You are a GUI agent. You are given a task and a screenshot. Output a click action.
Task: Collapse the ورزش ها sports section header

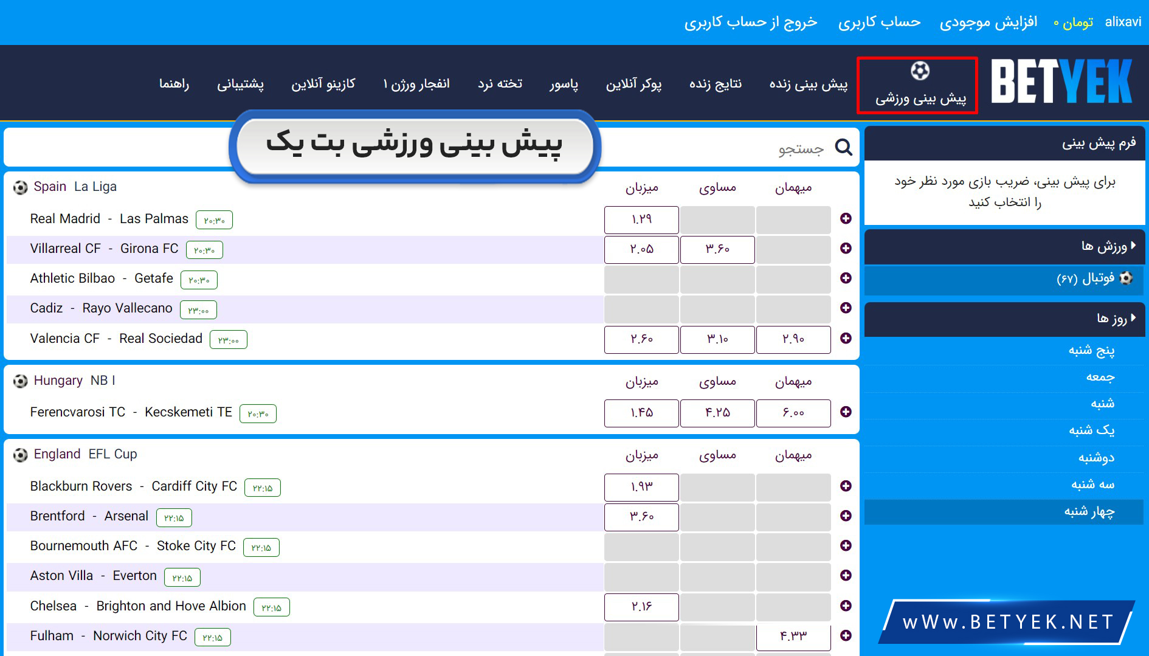1004,246
